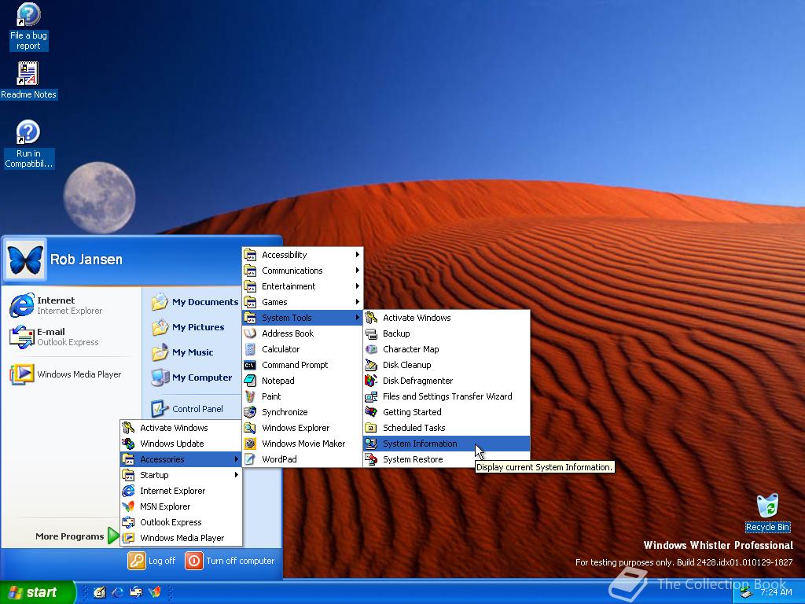Expand the Accessories submenu
This screenshot has height=604, width=805.
(x=181, y=459)
